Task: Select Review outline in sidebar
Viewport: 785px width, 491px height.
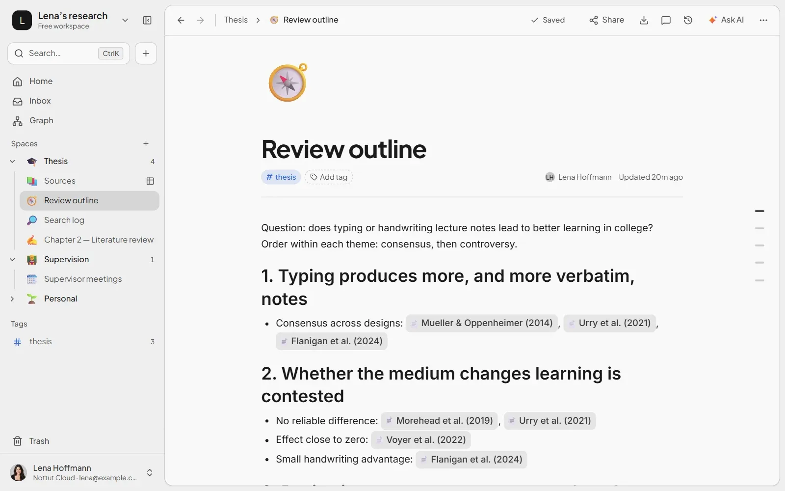Action: 89,200
